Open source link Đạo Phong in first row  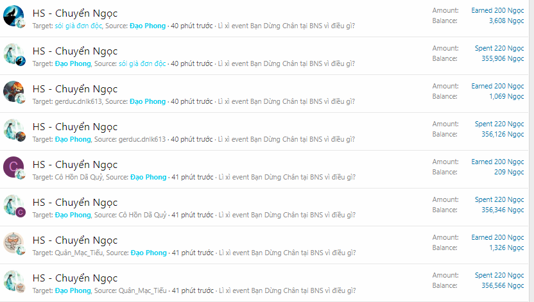click(x=148, y=26)
